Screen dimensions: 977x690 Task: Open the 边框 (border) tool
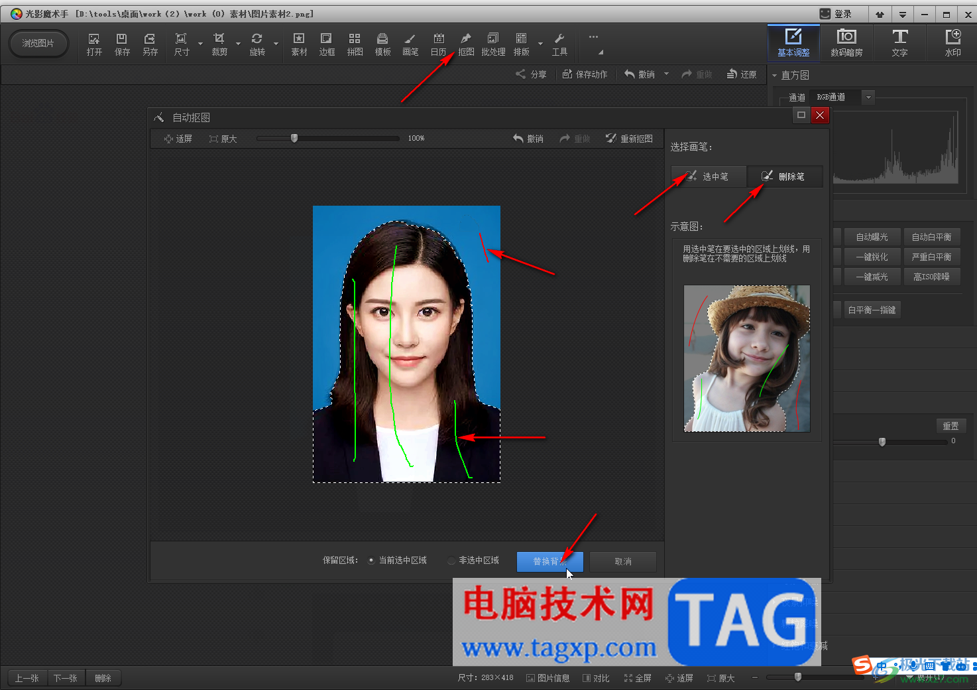click(327, 44)
